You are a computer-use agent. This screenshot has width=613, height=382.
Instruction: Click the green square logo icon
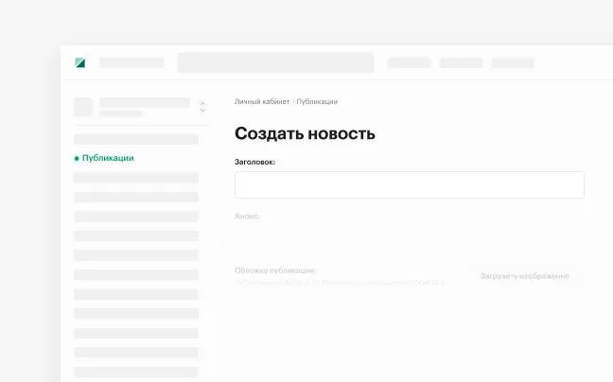pyautogui.click(x=80, y=63)
